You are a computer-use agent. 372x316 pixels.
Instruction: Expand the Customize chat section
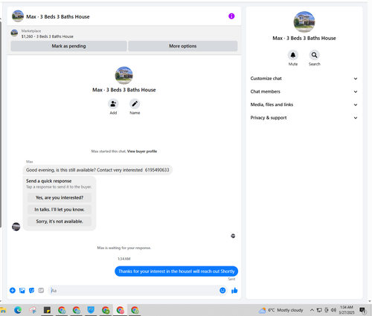coord(304,79)
